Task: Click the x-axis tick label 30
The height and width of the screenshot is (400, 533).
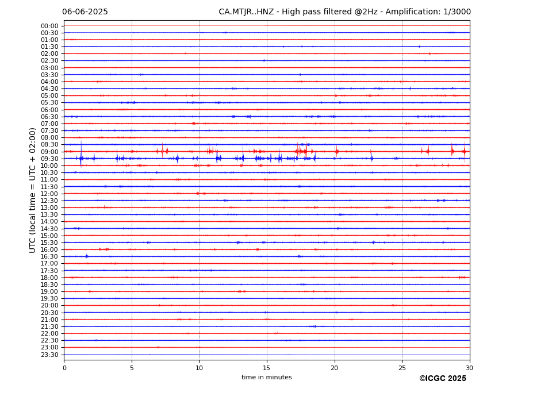Action: (x=469, y=368)
